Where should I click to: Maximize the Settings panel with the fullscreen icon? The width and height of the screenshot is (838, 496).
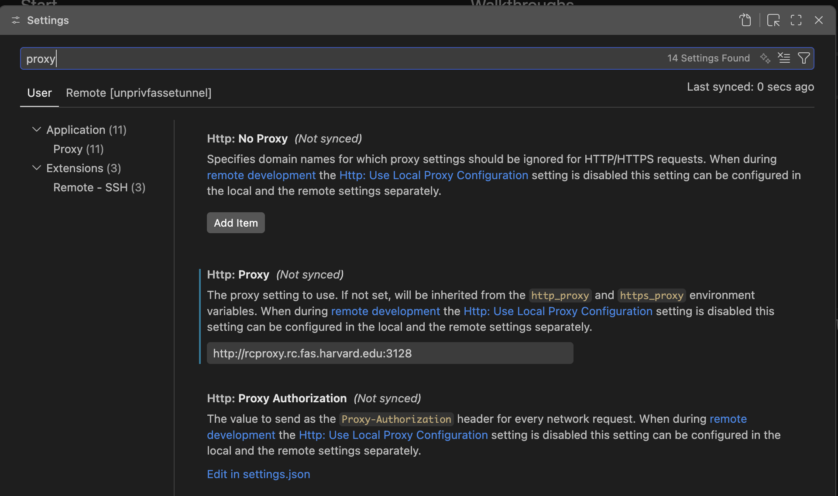click(x=796, y=20)
